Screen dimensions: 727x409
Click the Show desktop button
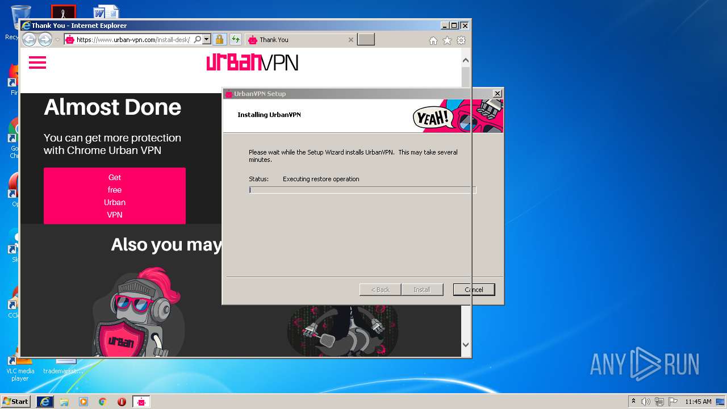(x=721, y=402)
